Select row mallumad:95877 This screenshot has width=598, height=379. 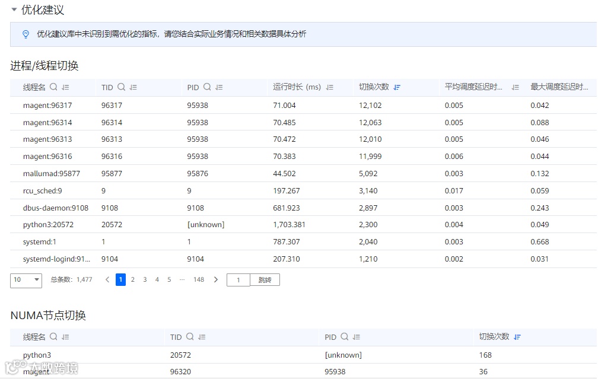(x=303, y=173)
